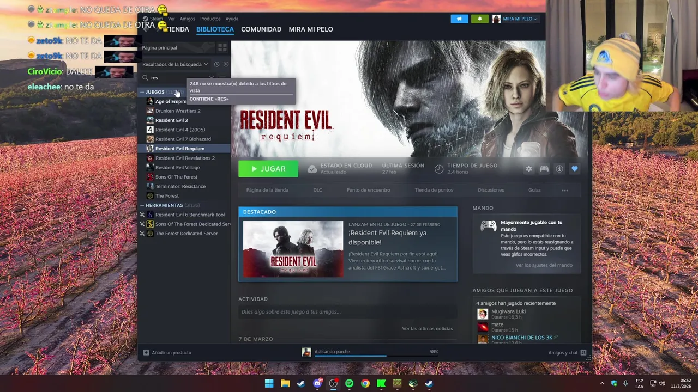Open the green notifications bell
The height and width of the screenshot is (392, 698).
pyautogui.click(x=480, y=19)
